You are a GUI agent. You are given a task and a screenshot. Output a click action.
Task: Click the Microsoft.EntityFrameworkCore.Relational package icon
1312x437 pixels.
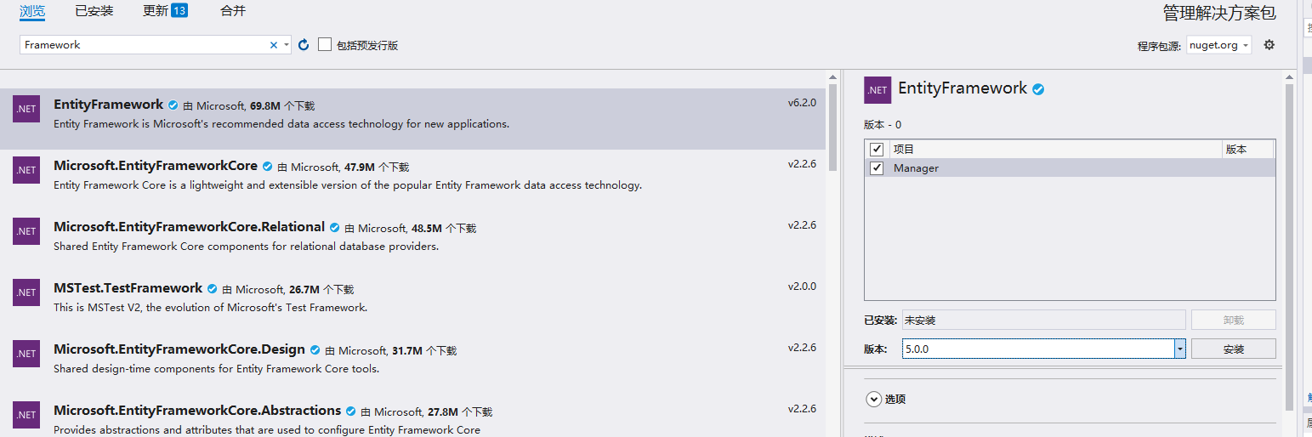[26, 231]
